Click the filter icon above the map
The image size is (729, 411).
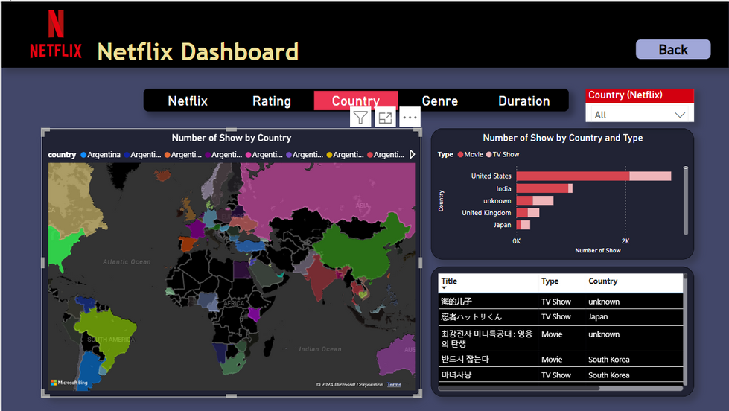(x=361, y=118)
